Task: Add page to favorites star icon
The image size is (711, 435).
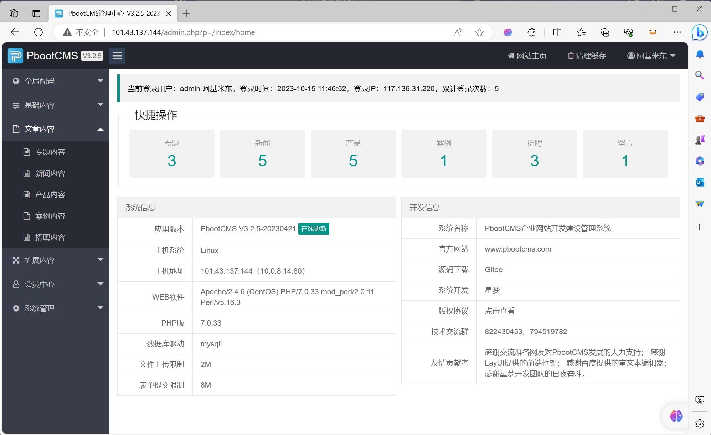Action: click(479, 32)
